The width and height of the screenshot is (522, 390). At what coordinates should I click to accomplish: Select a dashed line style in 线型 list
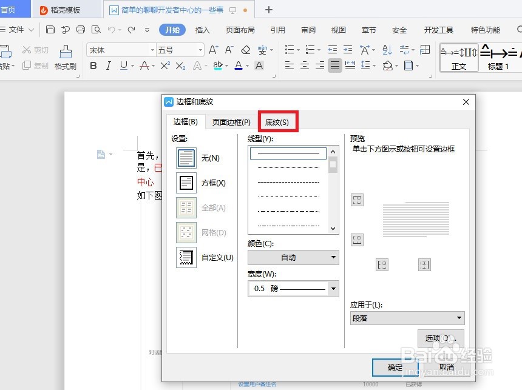point(288,182)
